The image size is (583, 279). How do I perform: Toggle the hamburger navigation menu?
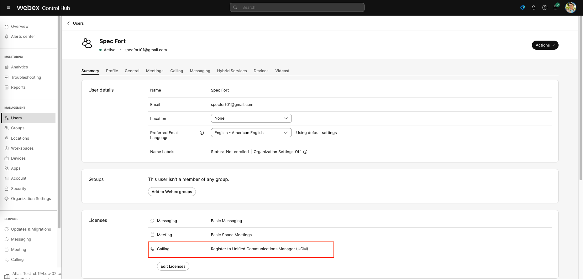pos(8,7)
